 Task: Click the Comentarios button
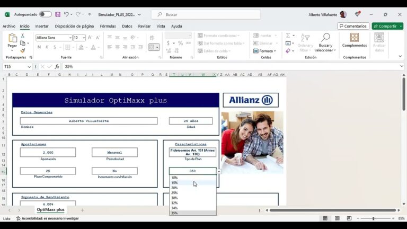353,26
